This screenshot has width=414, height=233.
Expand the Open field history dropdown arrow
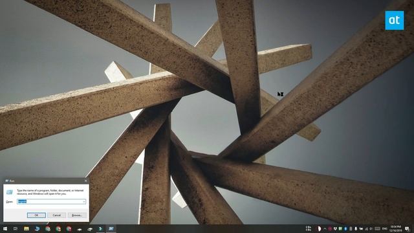(84, 201)
